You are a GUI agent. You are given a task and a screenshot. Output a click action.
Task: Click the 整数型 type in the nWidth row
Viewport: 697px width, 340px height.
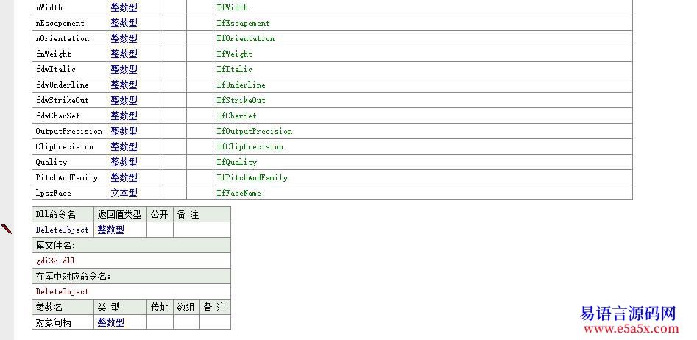pos(124,7)
